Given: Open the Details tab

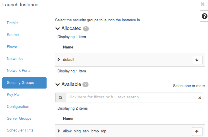Looking at the screenshot, I should 12,23.
